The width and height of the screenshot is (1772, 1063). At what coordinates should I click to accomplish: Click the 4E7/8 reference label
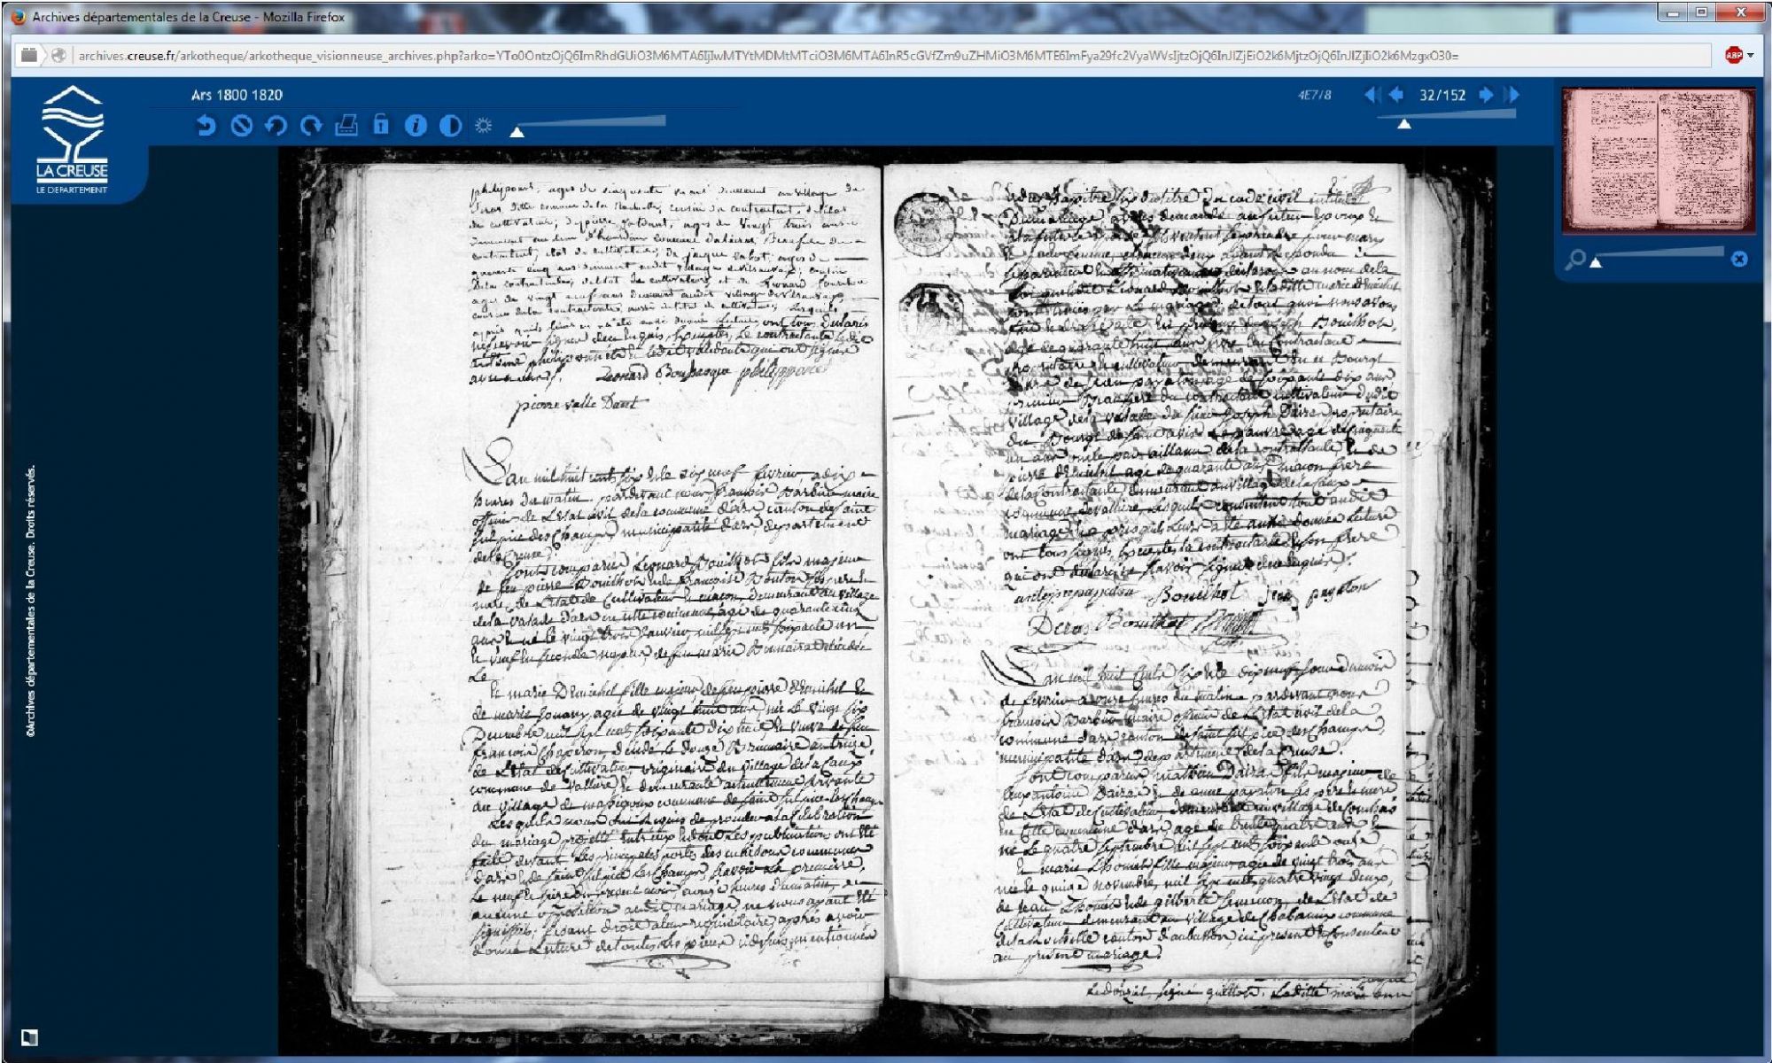1315,95
